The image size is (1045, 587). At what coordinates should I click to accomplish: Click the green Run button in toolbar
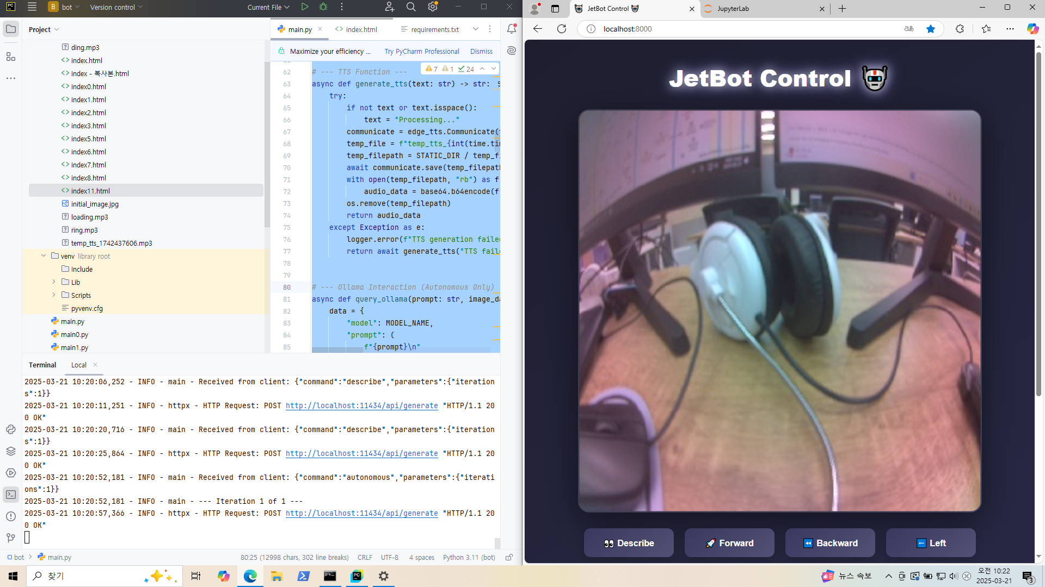click(x=305, y=7)
